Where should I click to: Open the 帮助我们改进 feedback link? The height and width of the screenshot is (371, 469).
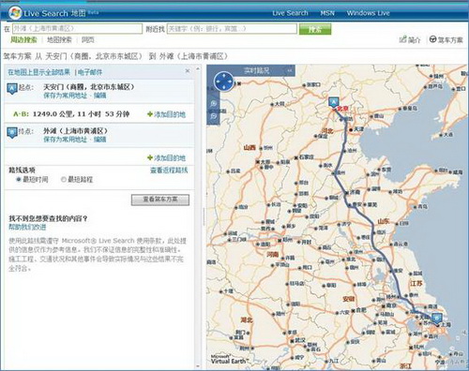click(27, 227)
